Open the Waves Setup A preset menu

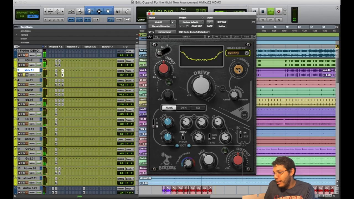tap(186, 37)
